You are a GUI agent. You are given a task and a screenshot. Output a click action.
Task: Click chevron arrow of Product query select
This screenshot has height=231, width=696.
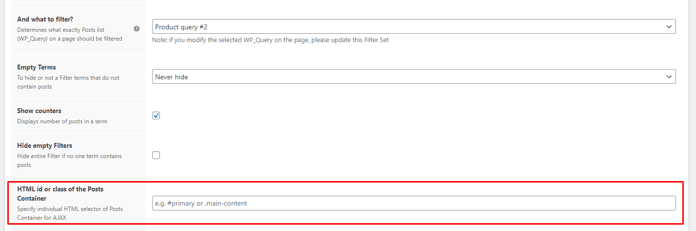click(x=669, y=27)
